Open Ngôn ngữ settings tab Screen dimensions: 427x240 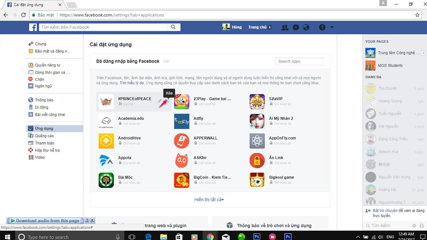43,86
